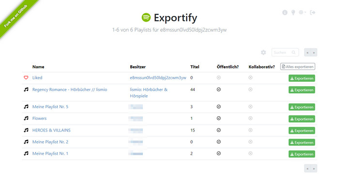Focus the Suchen search field
Screen dimensions: 339x187
pyautogui.click(x=285, y=52)
